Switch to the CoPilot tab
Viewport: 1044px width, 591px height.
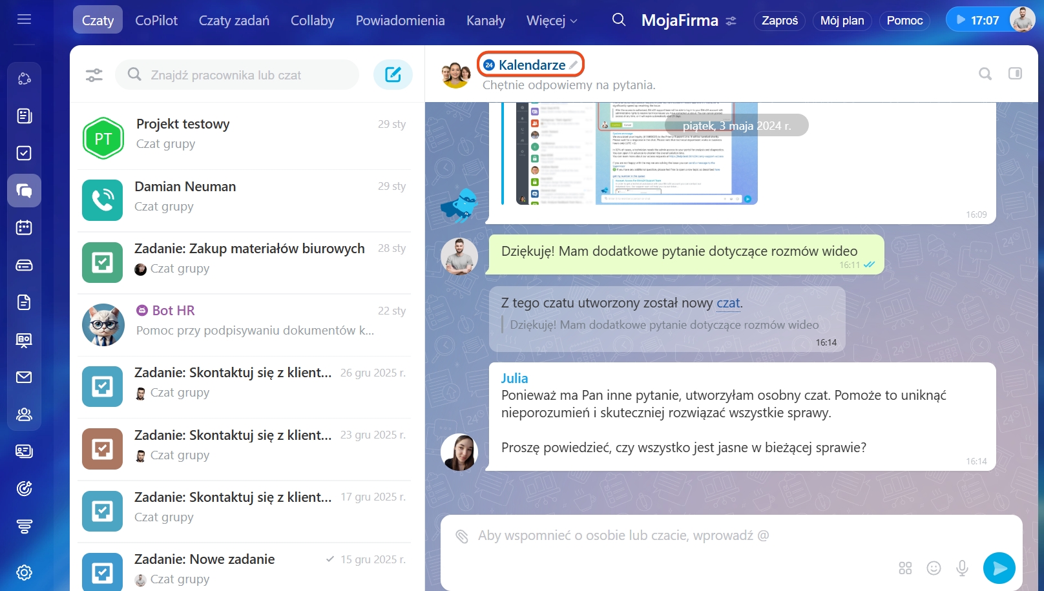pyautogui.click(x=156, y=21)
